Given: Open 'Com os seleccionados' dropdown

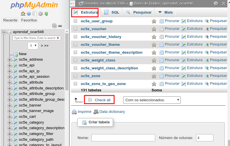Looking at the screenshot, I should click(152, 100).
